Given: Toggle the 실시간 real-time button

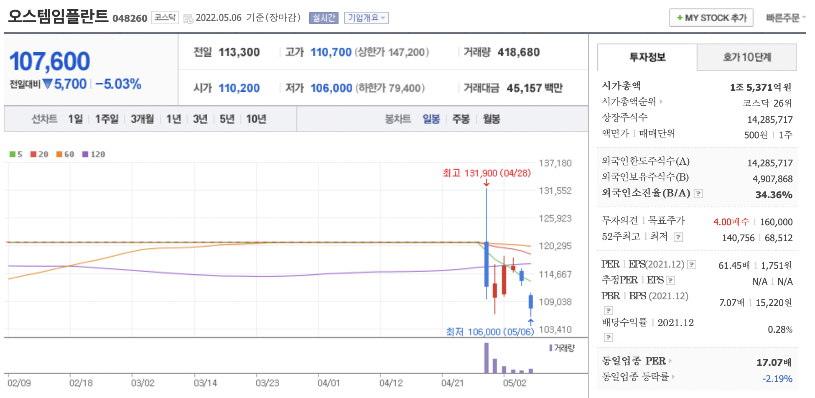Looking at the screenshot, I should 324,18.
